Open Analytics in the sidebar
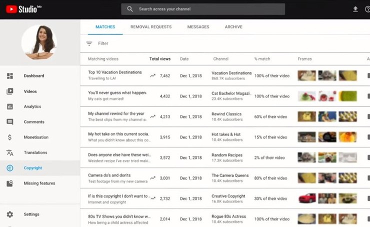The image size is (370, 227). point(40,106)
